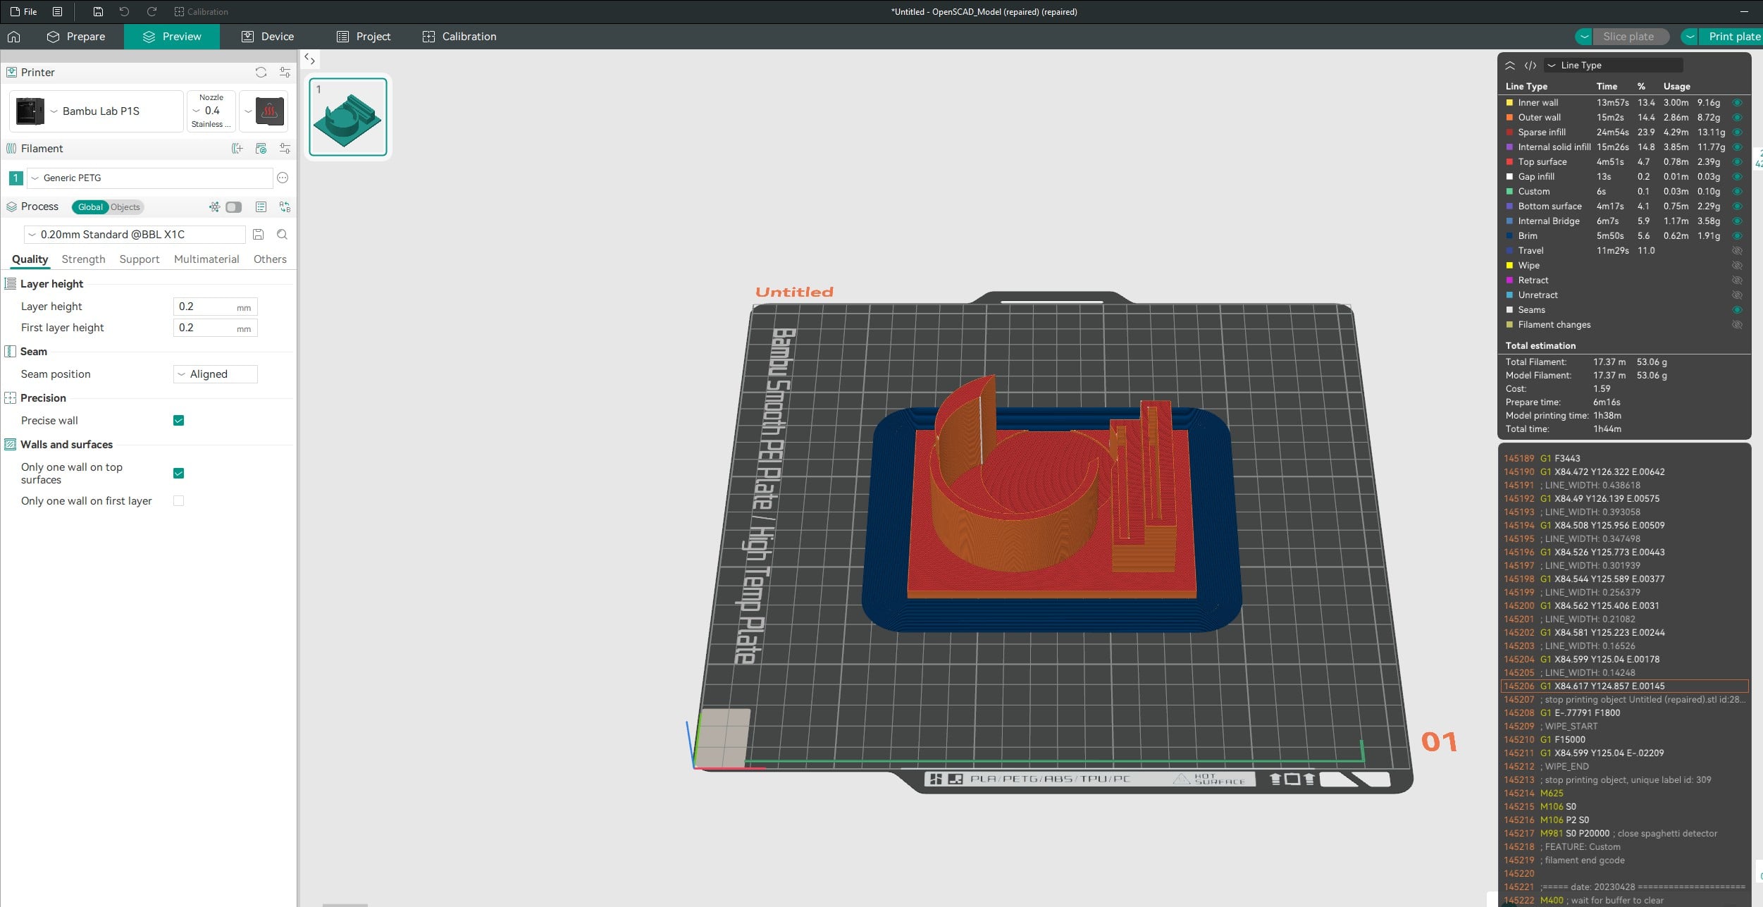
Task: Hide Sparse infill lines via eye icon
Action: click(1737, 132)
